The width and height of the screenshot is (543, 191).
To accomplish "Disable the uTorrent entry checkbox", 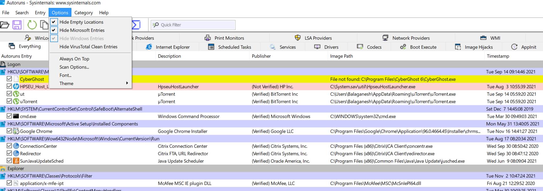I will point(9,101).
